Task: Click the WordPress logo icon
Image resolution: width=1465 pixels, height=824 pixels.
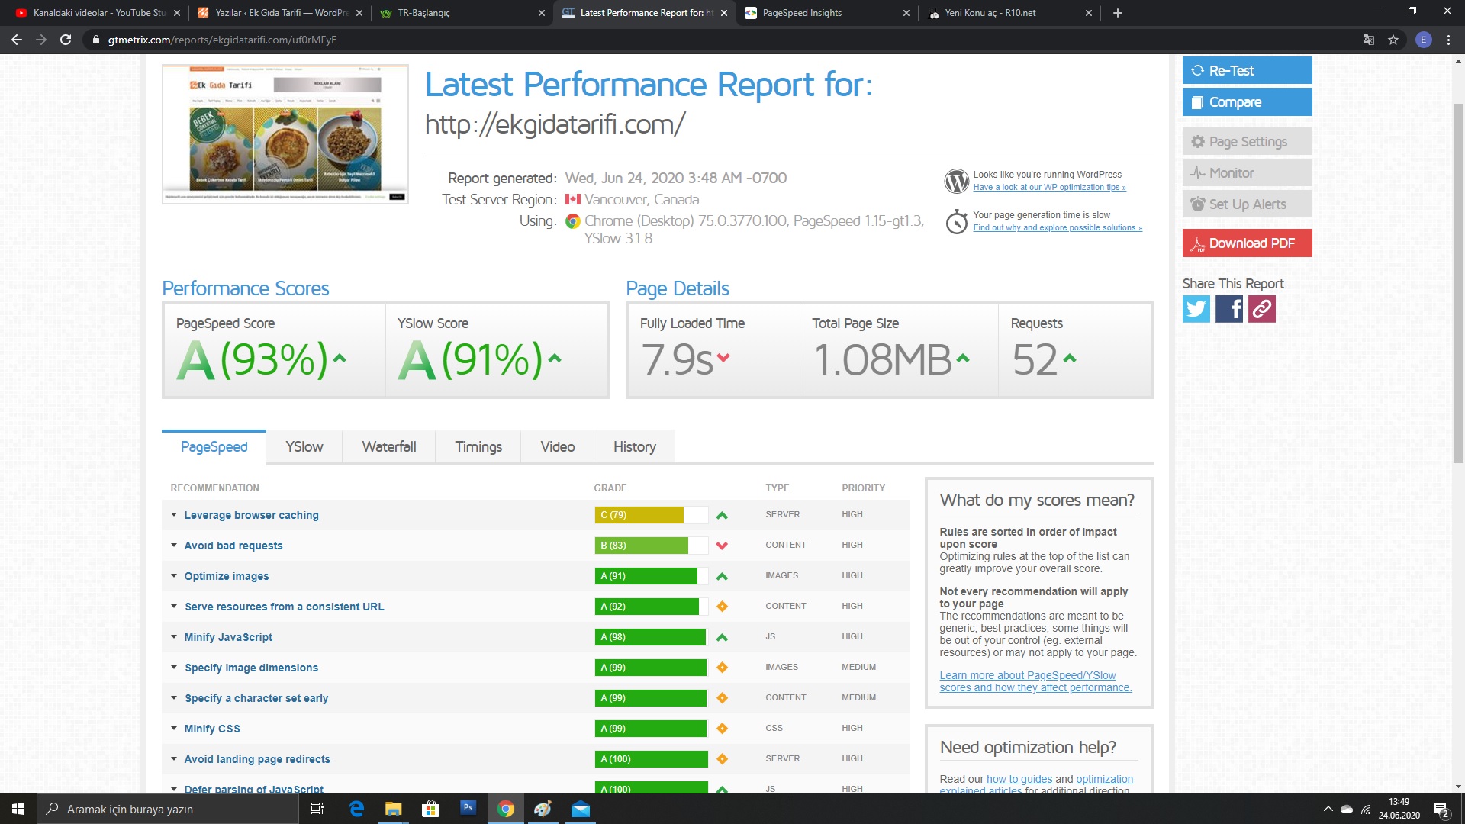Action: coord(956,181)
